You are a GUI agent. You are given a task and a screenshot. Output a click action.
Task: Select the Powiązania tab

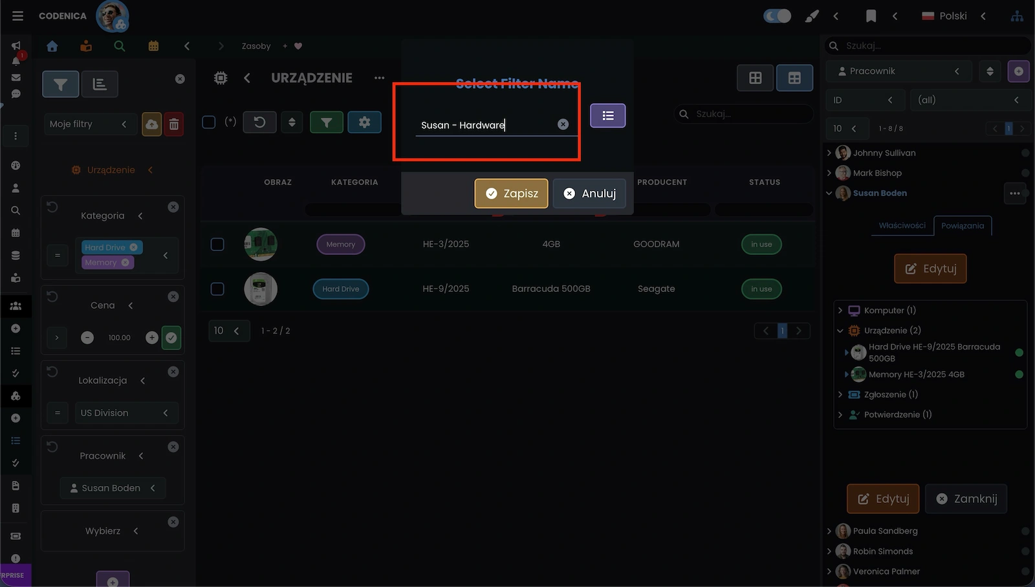(962, 225)
